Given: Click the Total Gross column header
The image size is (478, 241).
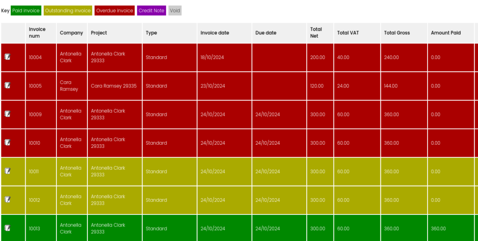Looking at the screenshot, I should 397,33.
